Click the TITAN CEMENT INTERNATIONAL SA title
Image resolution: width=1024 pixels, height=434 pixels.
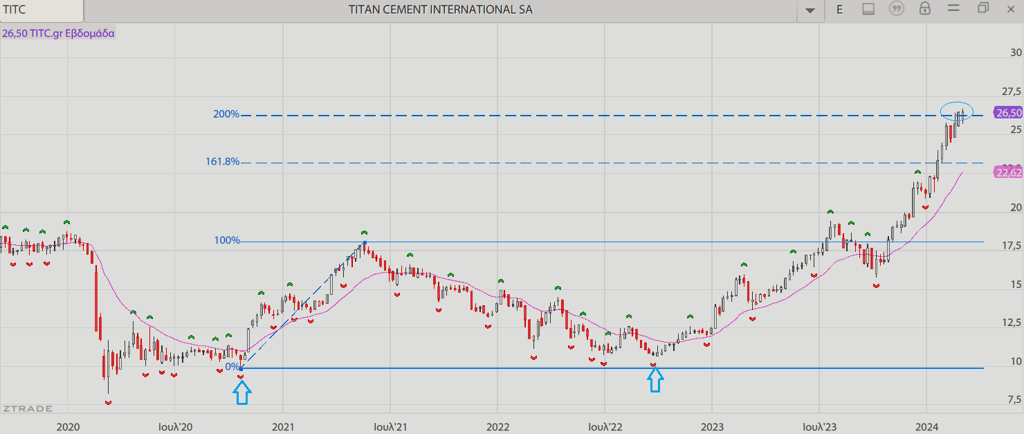[x=441, y=10]
